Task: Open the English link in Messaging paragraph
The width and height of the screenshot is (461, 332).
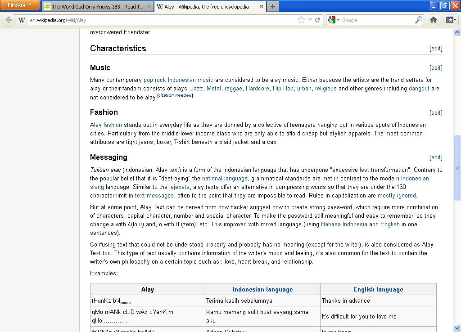Action: [390, 224]
